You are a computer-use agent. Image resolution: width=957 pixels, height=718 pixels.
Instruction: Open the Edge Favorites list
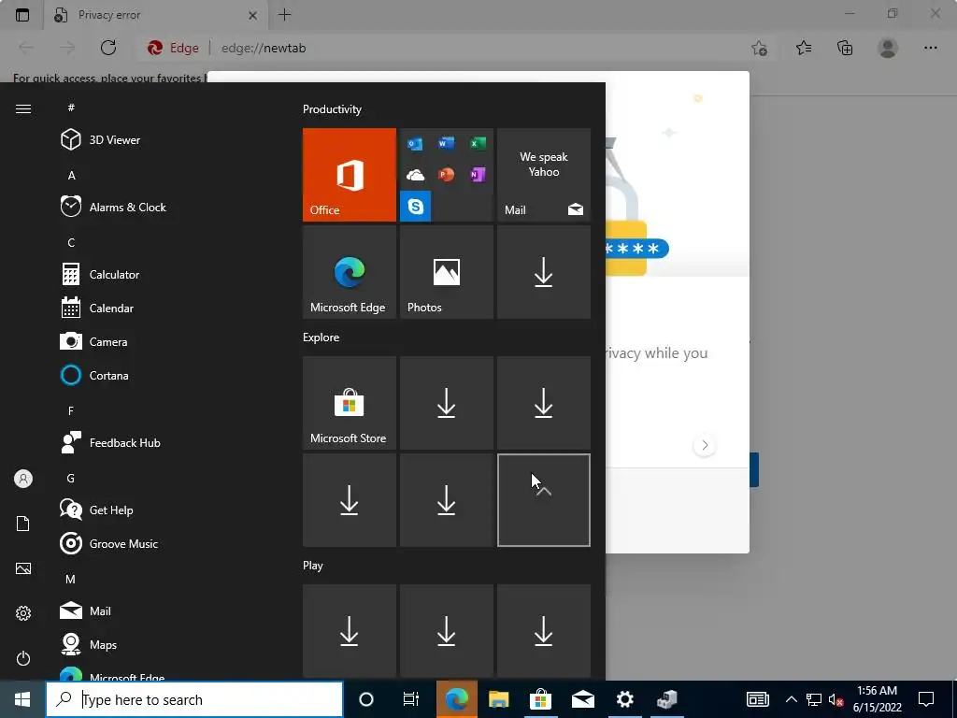pyautogui.click(x=804, y=48)
